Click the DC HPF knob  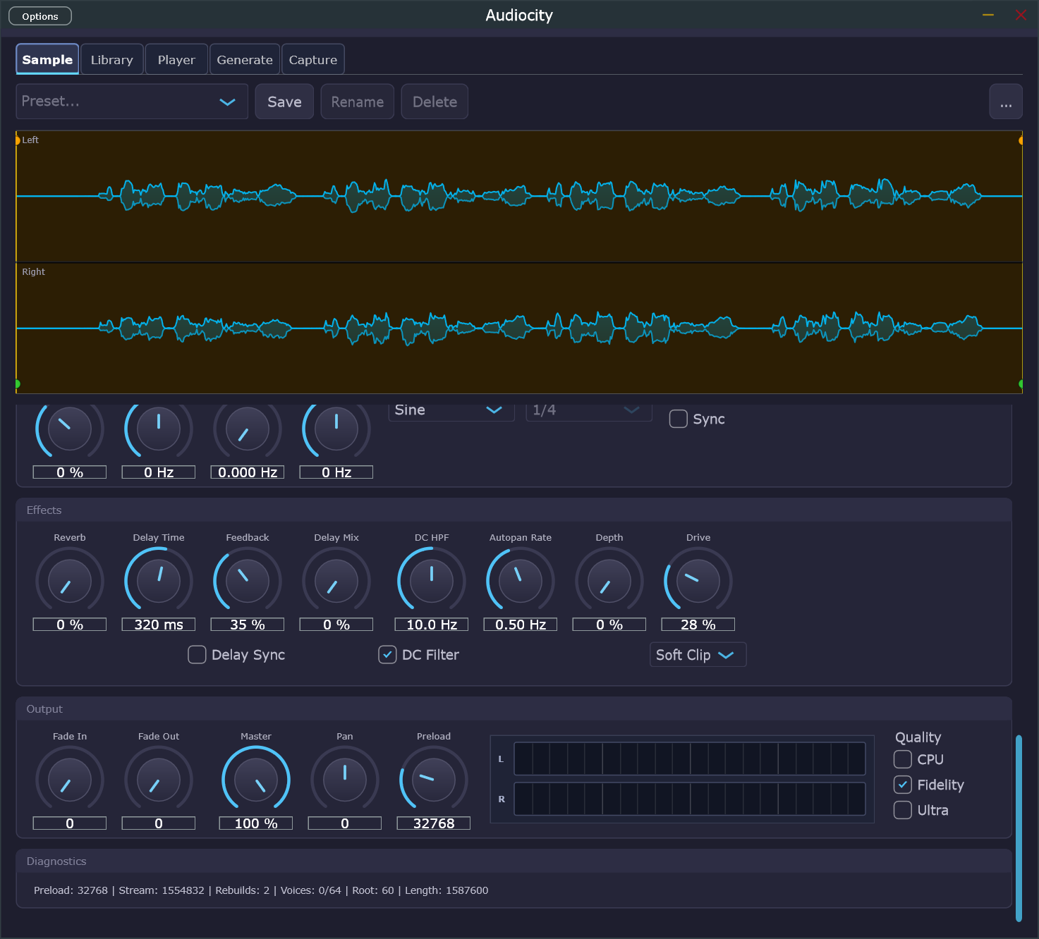point(432,582)
